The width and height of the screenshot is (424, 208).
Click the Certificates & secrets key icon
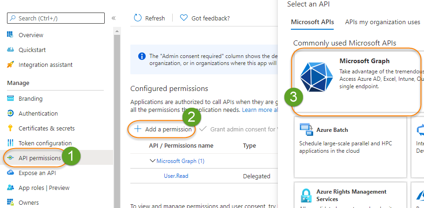pos(10,128)
